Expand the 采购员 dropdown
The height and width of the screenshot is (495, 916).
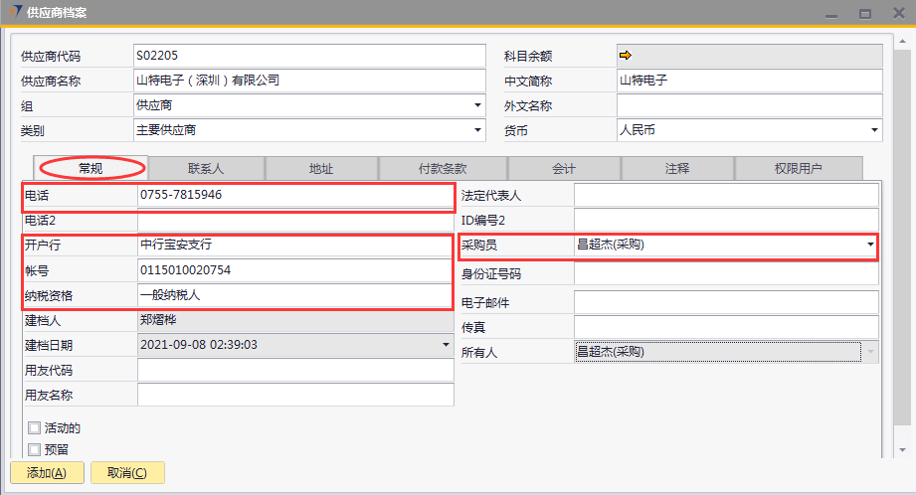[x=870, y=245]
